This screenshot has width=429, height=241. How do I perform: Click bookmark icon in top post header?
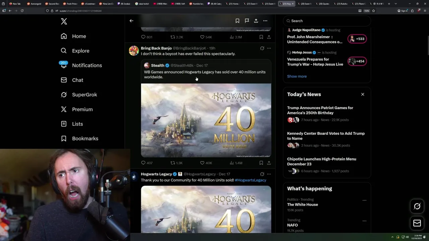[x=237, y=21]
